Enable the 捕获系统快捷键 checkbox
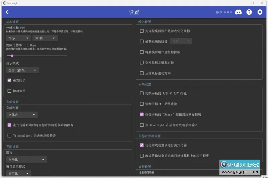The image size is (268, 178). (x=142, y=41)
